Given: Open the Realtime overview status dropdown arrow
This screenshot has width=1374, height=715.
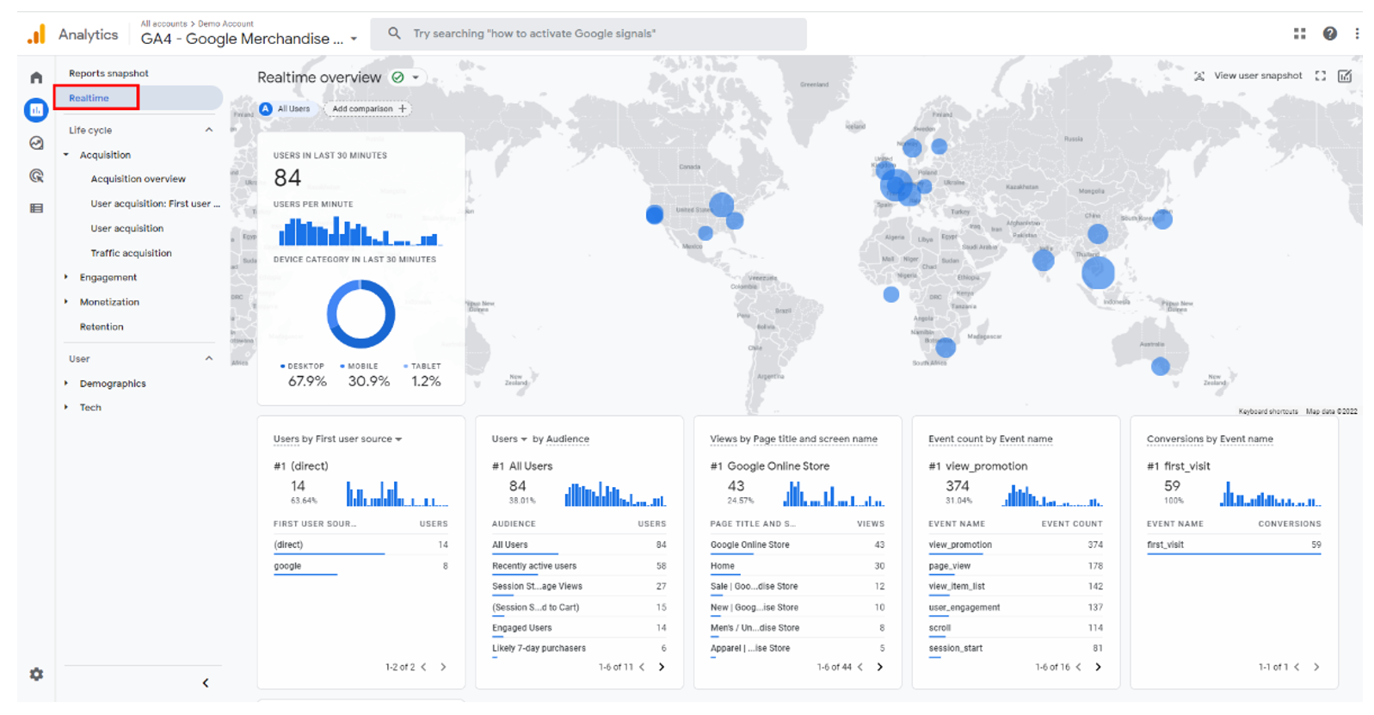Looking at the screenshot, I should pos(416,77).
